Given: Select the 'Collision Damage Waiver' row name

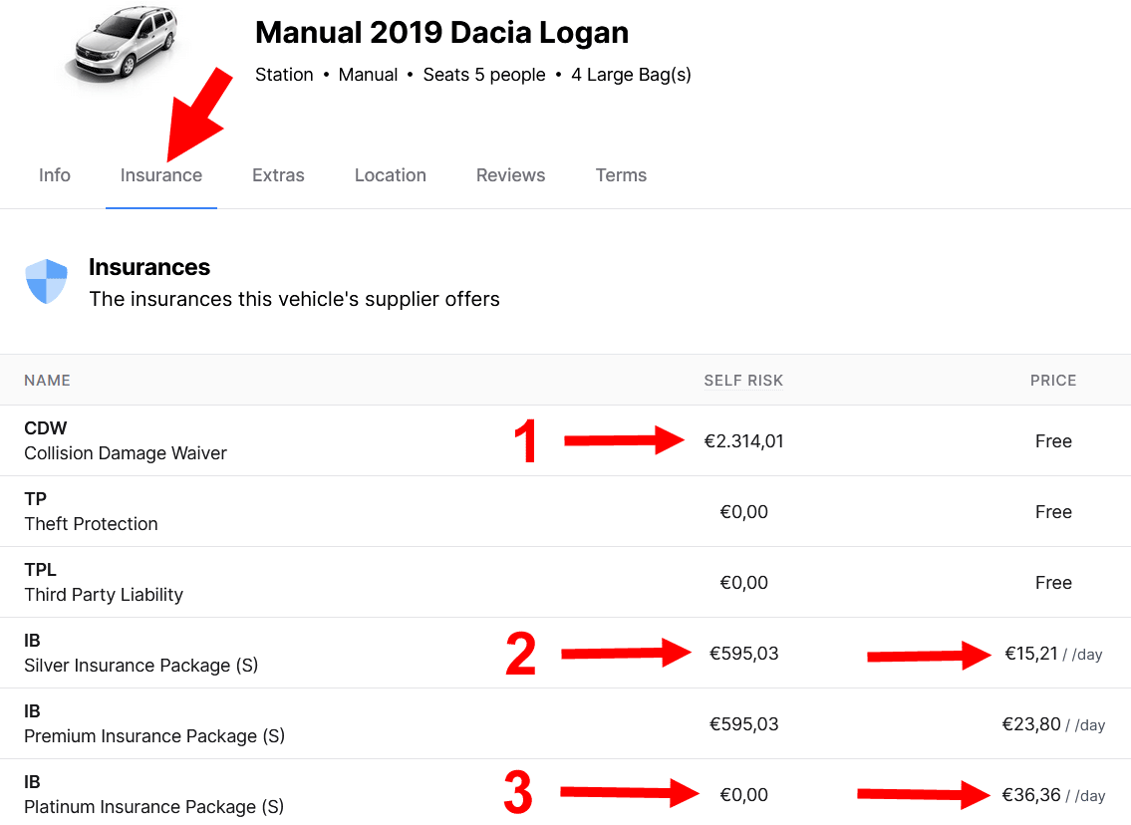Looking at the screenshot, I should [126, 453].
